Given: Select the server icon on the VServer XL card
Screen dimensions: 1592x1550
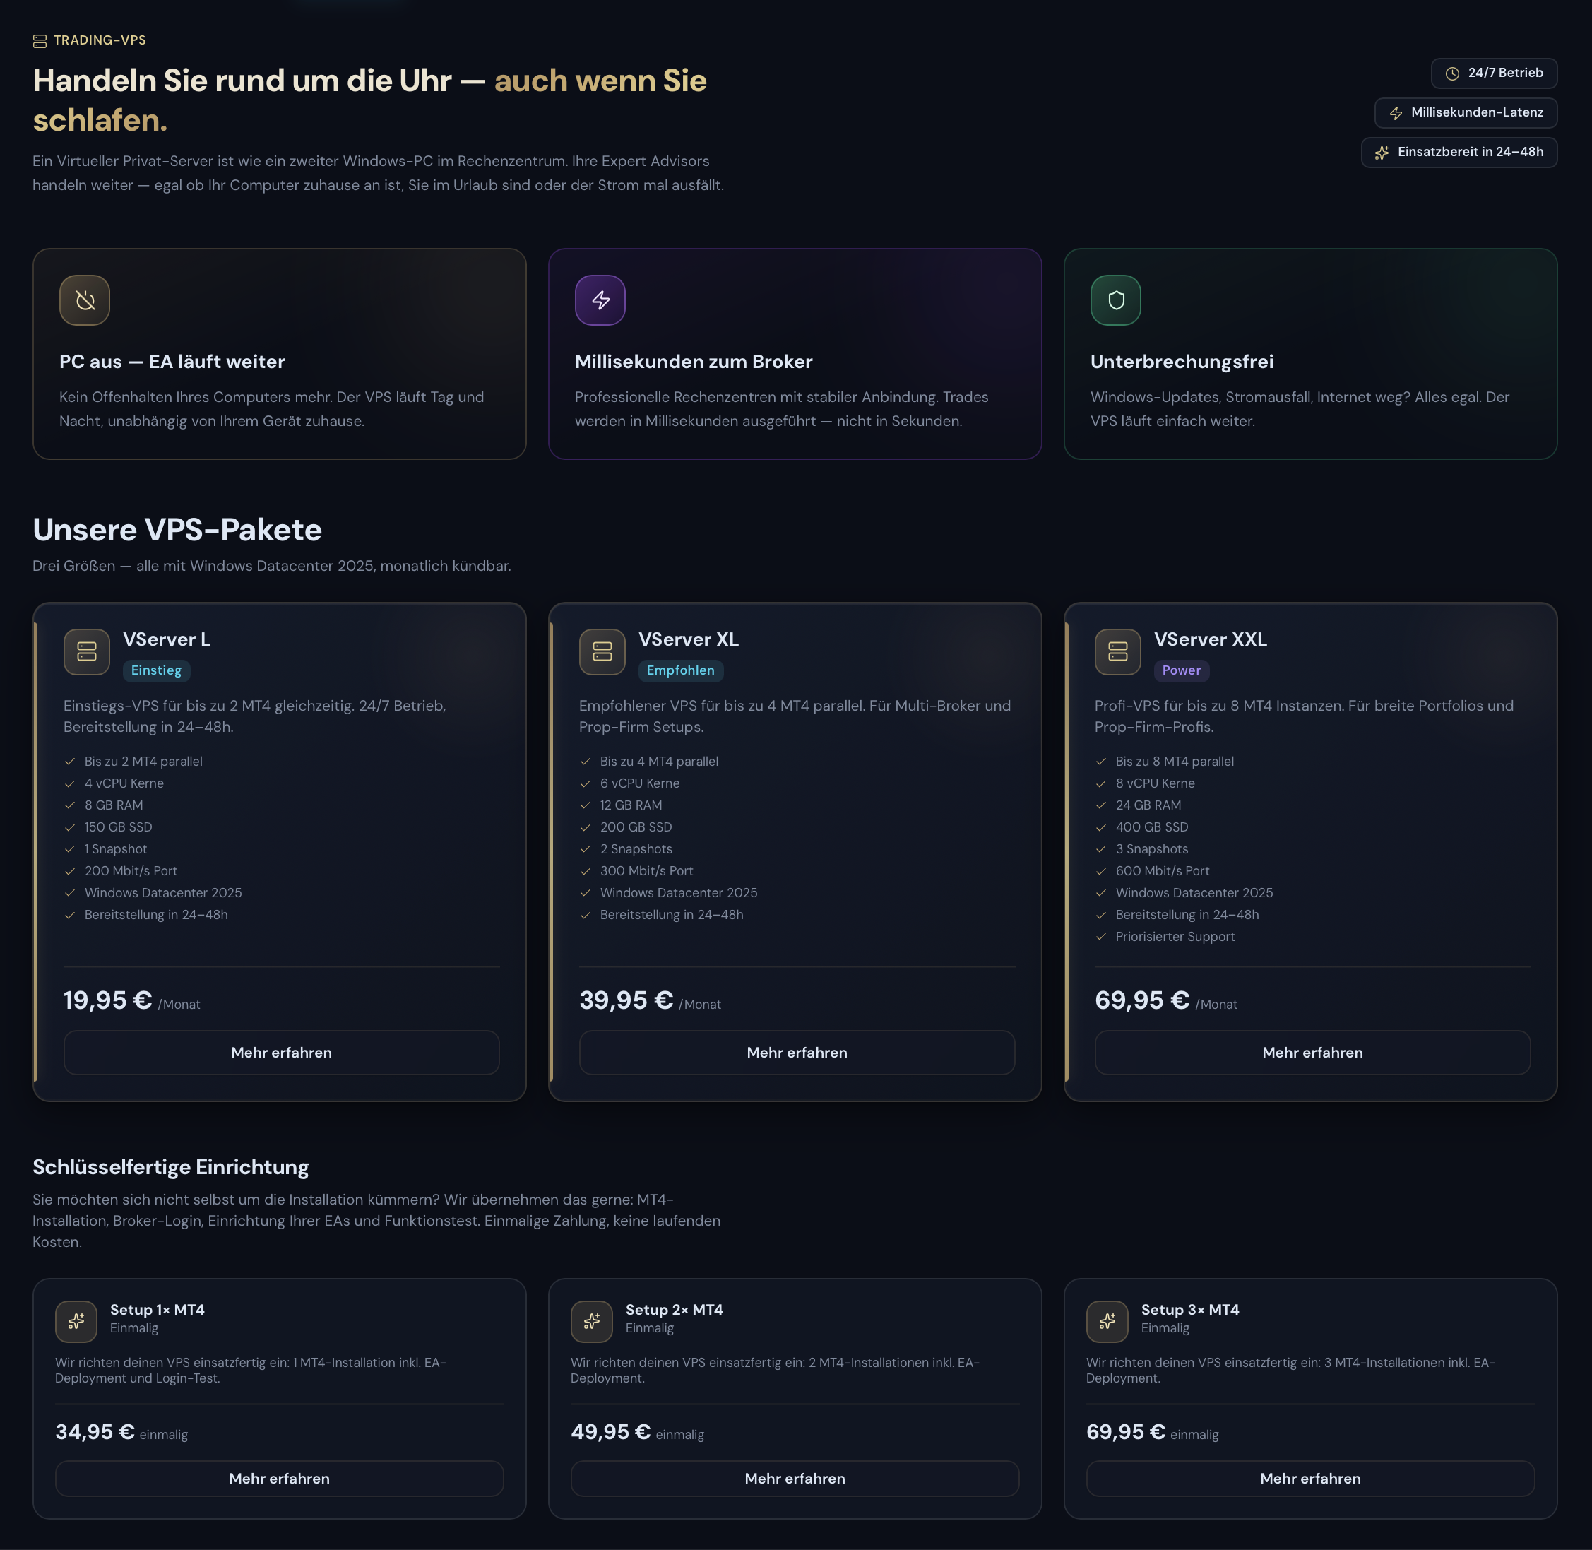Looking at the screenshot, I should coord(602,651).
